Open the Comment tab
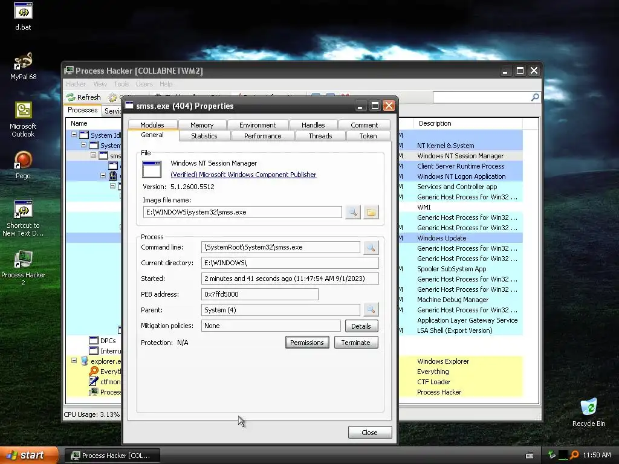The height and width of the screenshot is (464, 619). (x=364, y=124)
